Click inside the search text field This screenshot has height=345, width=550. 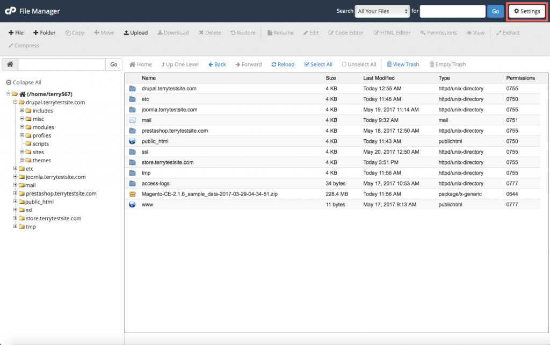[452, 11]
